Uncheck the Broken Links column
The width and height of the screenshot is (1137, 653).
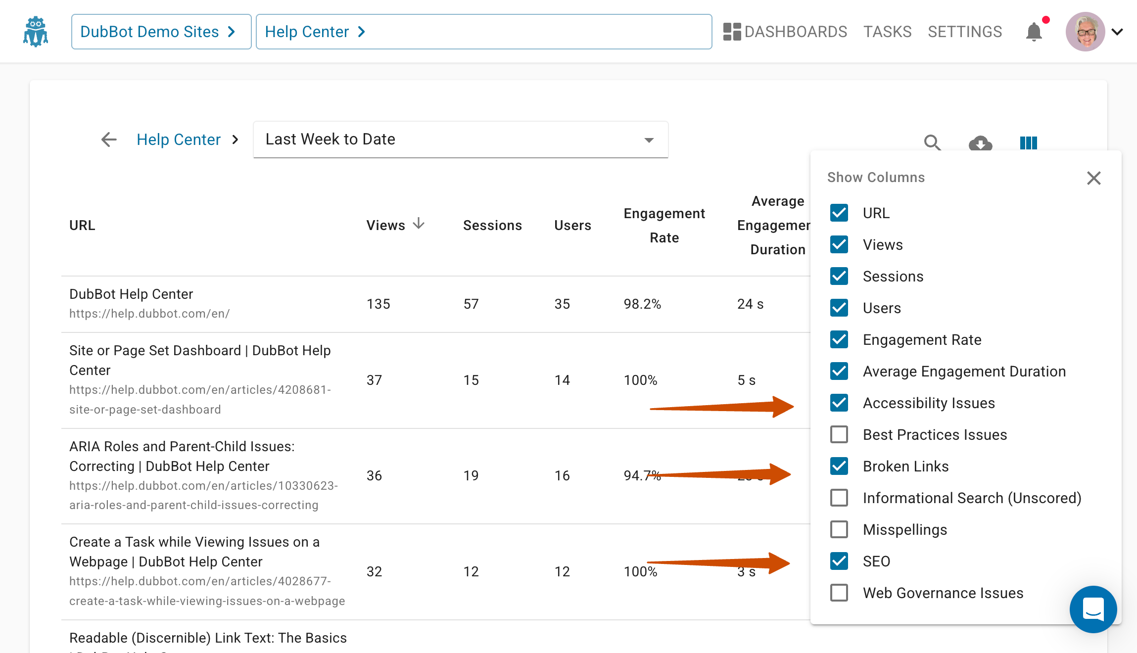pyautogui.click(x=839, y=466)
